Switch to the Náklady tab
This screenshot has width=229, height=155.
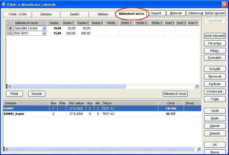tap(103, 14)
